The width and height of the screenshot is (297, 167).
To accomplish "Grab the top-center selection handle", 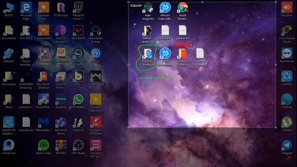I will point(202,2).
